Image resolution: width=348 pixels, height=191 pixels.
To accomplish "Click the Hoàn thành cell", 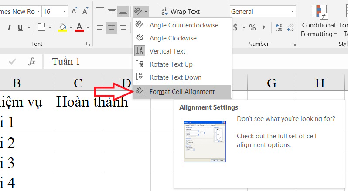I will (78, 101).
